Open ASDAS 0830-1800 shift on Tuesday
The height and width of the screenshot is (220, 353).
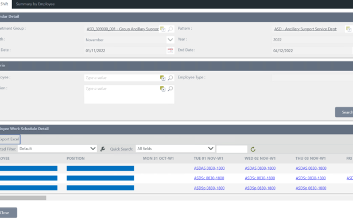pyautogui.click(x=209, y=168)
